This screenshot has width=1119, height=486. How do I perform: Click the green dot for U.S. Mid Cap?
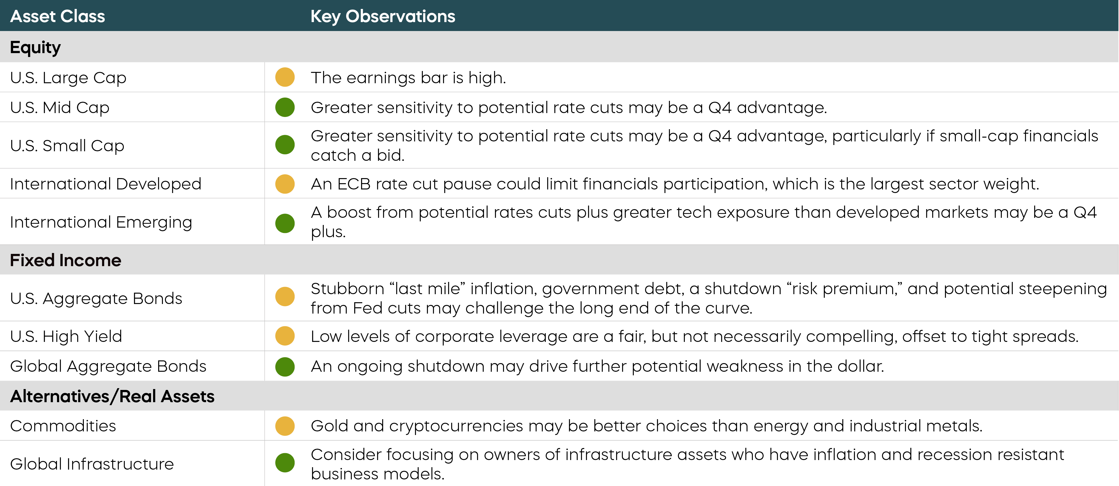[285, 107]
